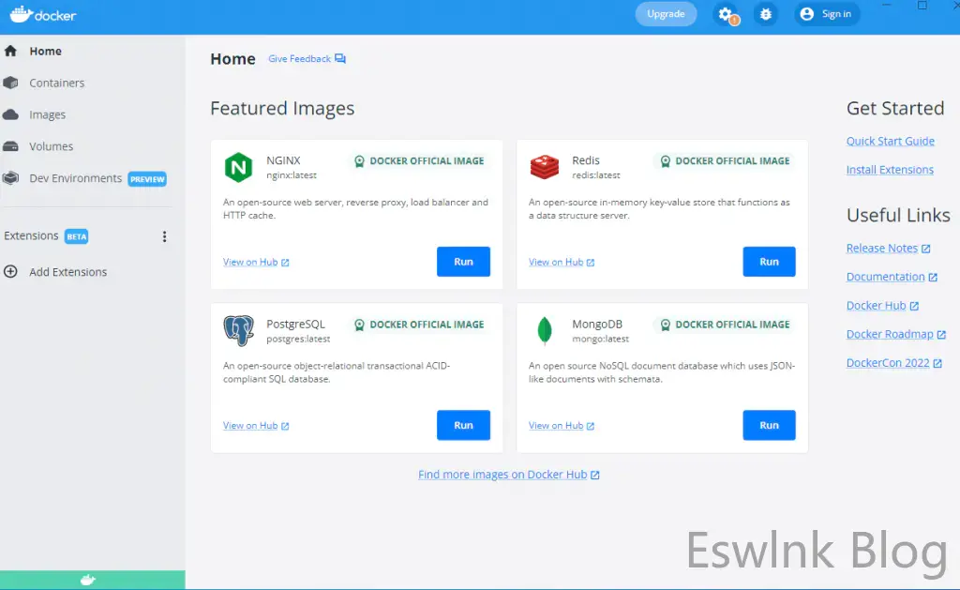
Task: Open Containers in the sidebar
Action: click(x=56, y=83)
